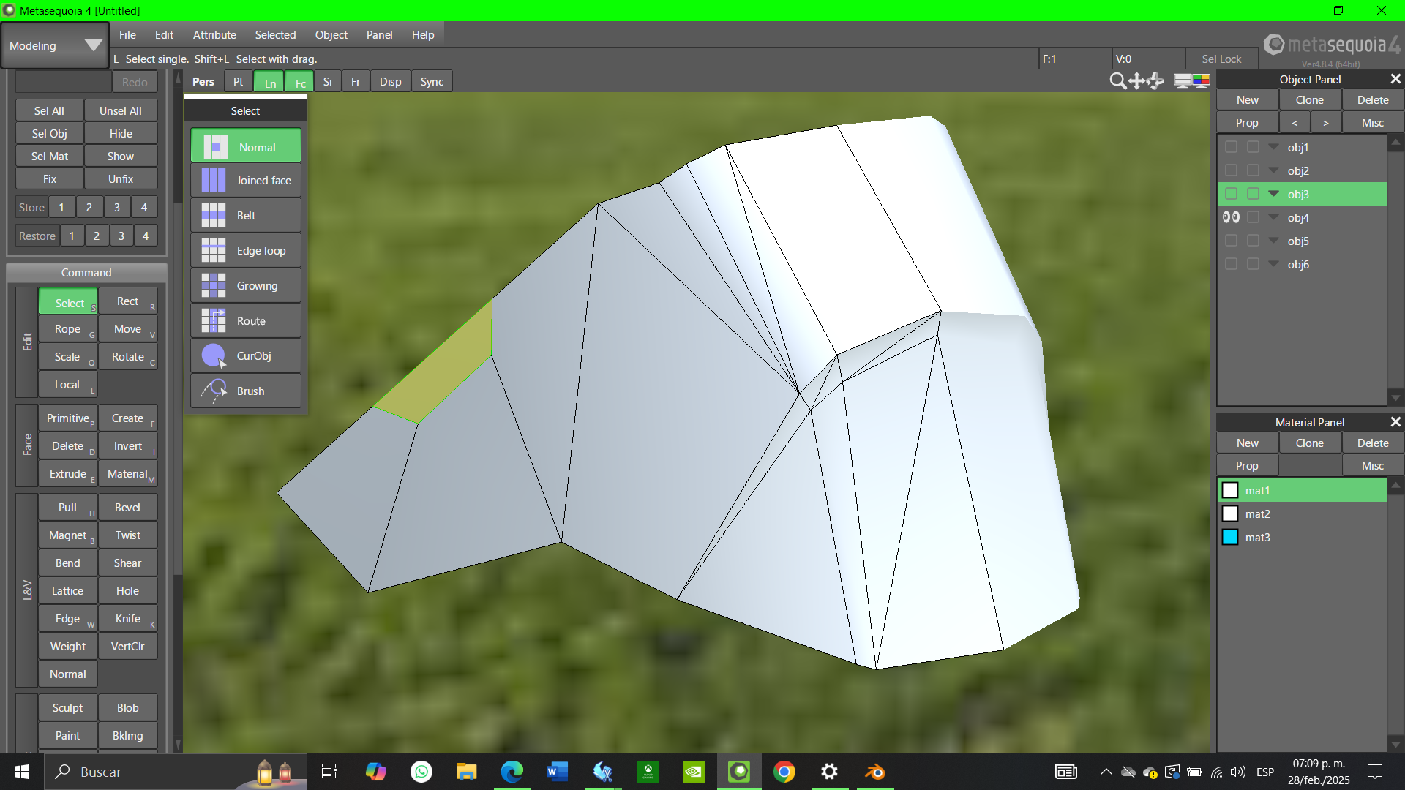The height and width of the screenshot is (790, 1405).
Task: Open the viewport layout split icon
Action: point(1182,81)
